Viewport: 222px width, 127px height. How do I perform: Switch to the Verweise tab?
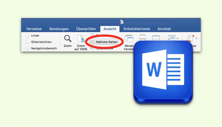(34, 29)
